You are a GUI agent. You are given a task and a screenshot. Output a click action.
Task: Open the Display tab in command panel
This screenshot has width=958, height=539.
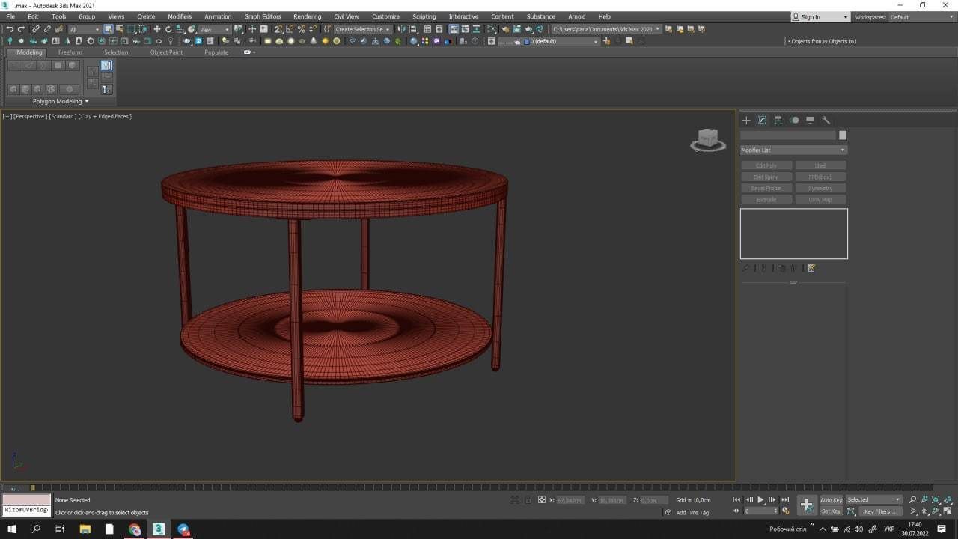(x=810, y=120)
